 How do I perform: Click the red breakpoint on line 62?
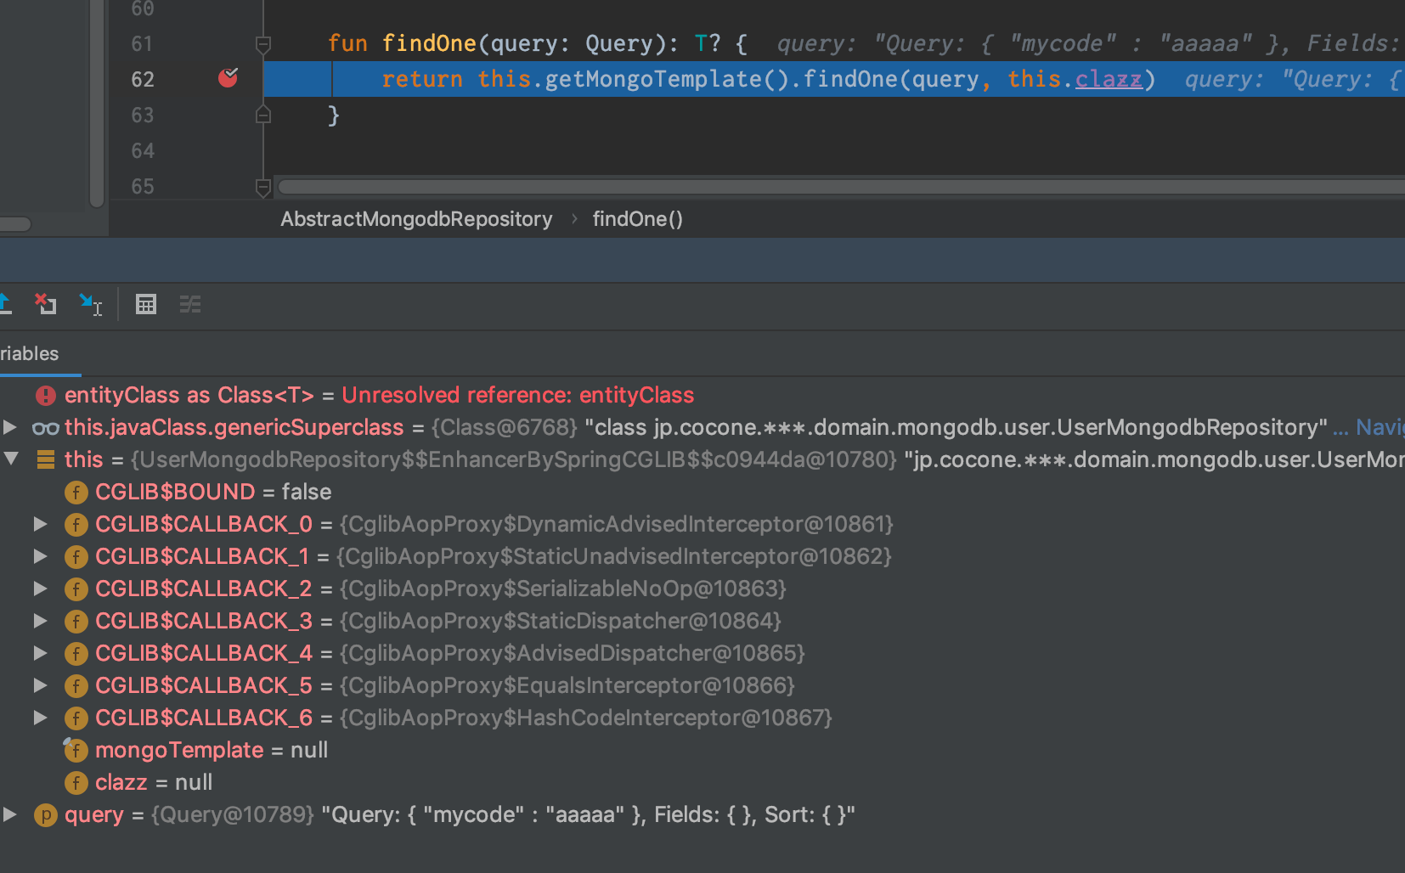pos(228,78)
